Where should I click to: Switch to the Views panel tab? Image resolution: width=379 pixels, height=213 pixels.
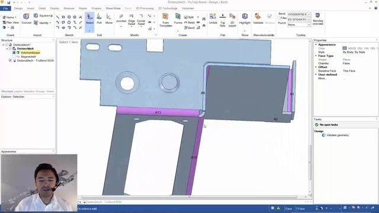50,91
